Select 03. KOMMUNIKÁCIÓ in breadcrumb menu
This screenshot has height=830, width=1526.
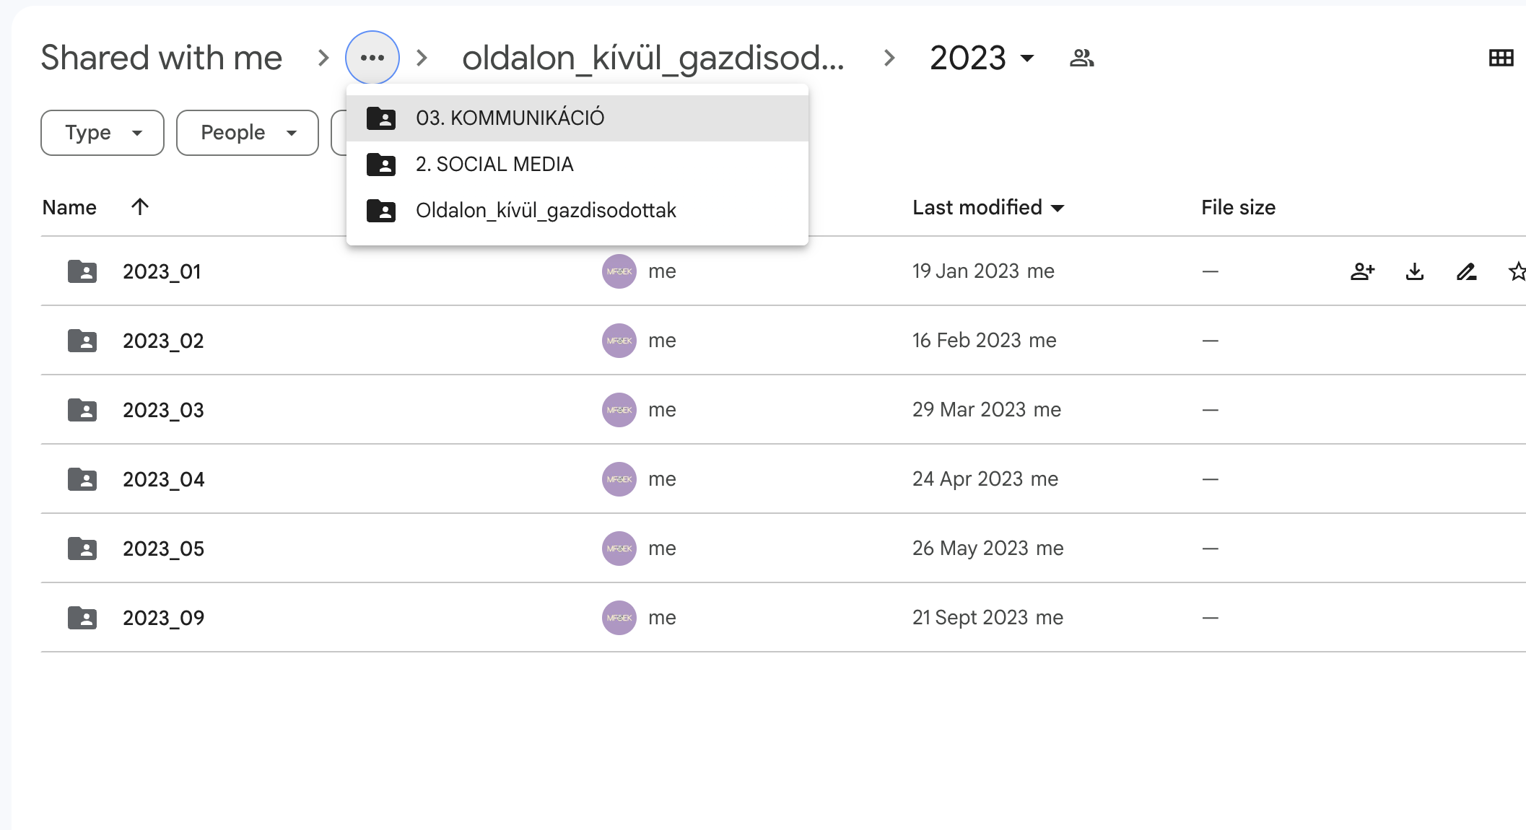[510, 118]
